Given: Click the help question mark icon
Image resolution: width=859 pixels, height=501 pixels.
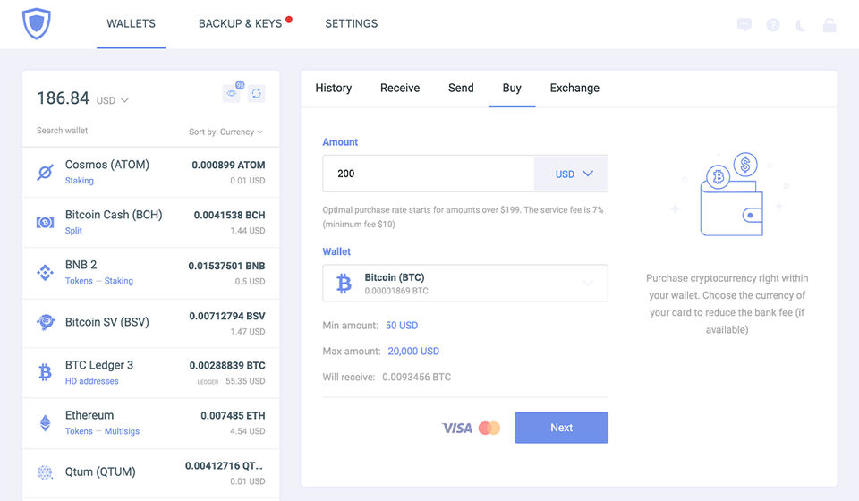Looking at the screenshot, I should (x=773, y=25).
